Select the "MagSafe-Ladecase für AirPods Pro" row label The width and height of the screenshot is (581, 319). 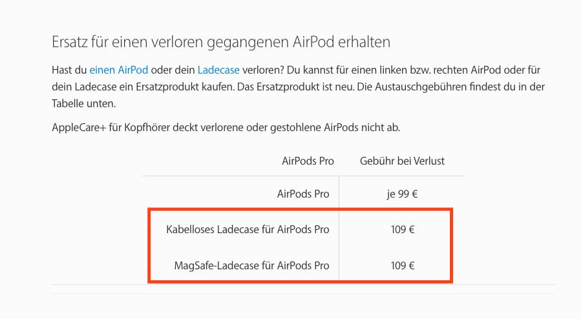click(251, 265)
